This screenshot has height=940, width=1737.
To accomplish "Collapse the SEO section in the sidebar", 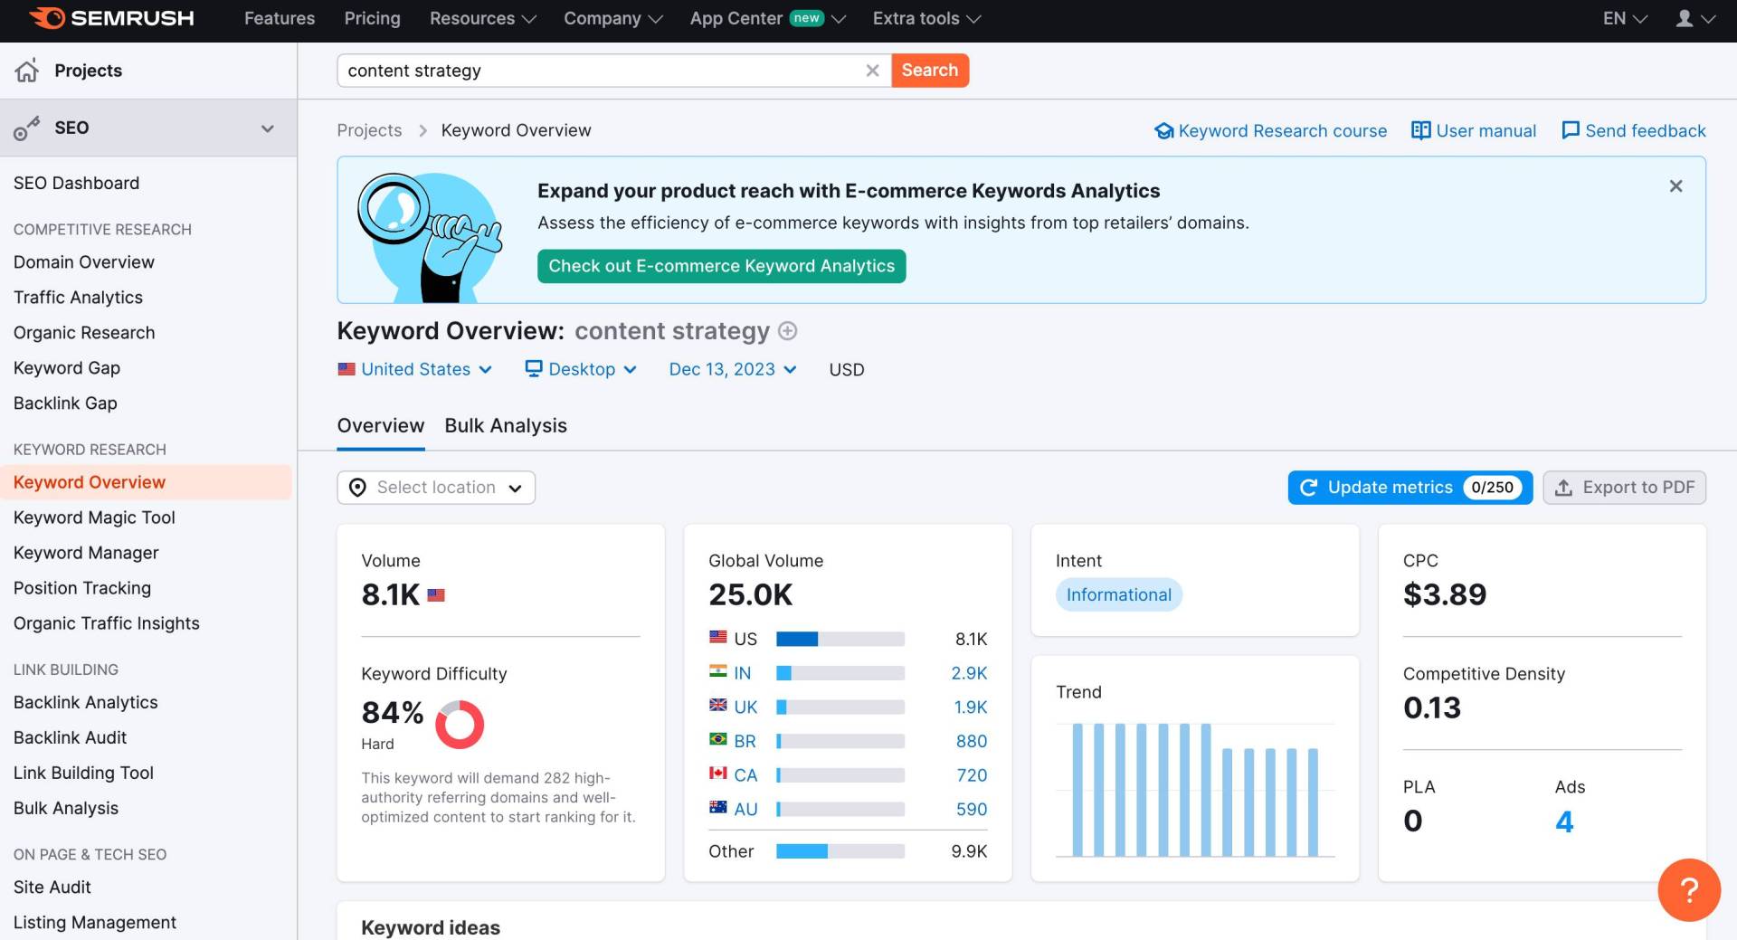I will click(x=267, y=128).
